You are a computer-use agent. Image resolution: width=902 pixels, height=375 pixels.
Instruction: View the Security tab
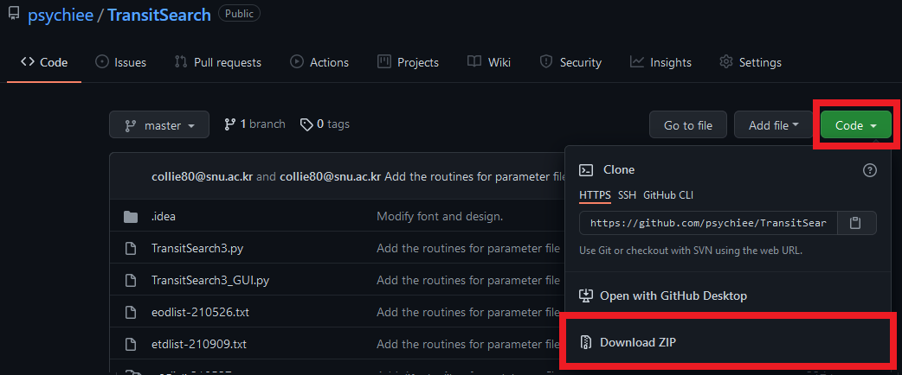(x=570, y=62)
